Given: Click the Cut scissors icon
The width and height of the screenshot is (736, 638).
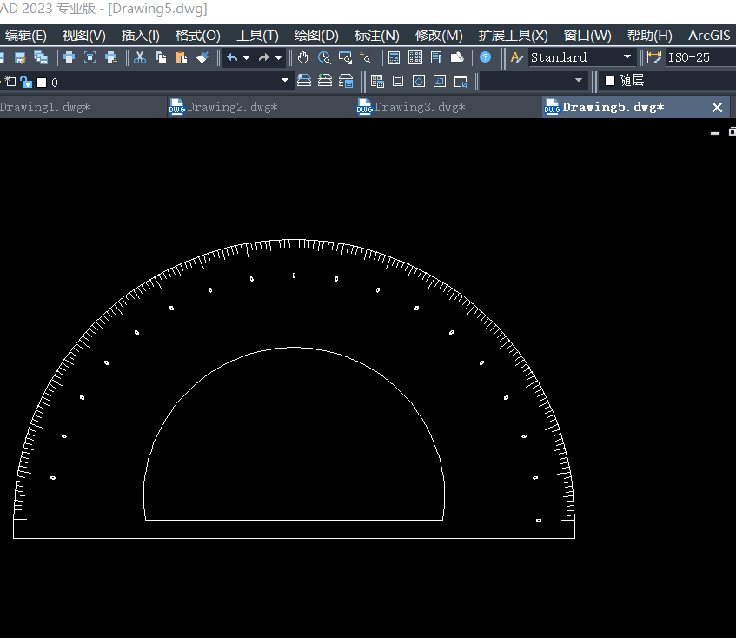Looking at the screenshot, I should click(140, 57).
